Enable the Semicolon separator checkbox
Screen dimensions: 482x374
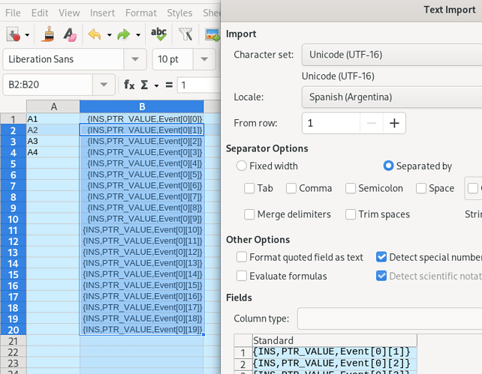pyautogui.click(x=351, y=188)
